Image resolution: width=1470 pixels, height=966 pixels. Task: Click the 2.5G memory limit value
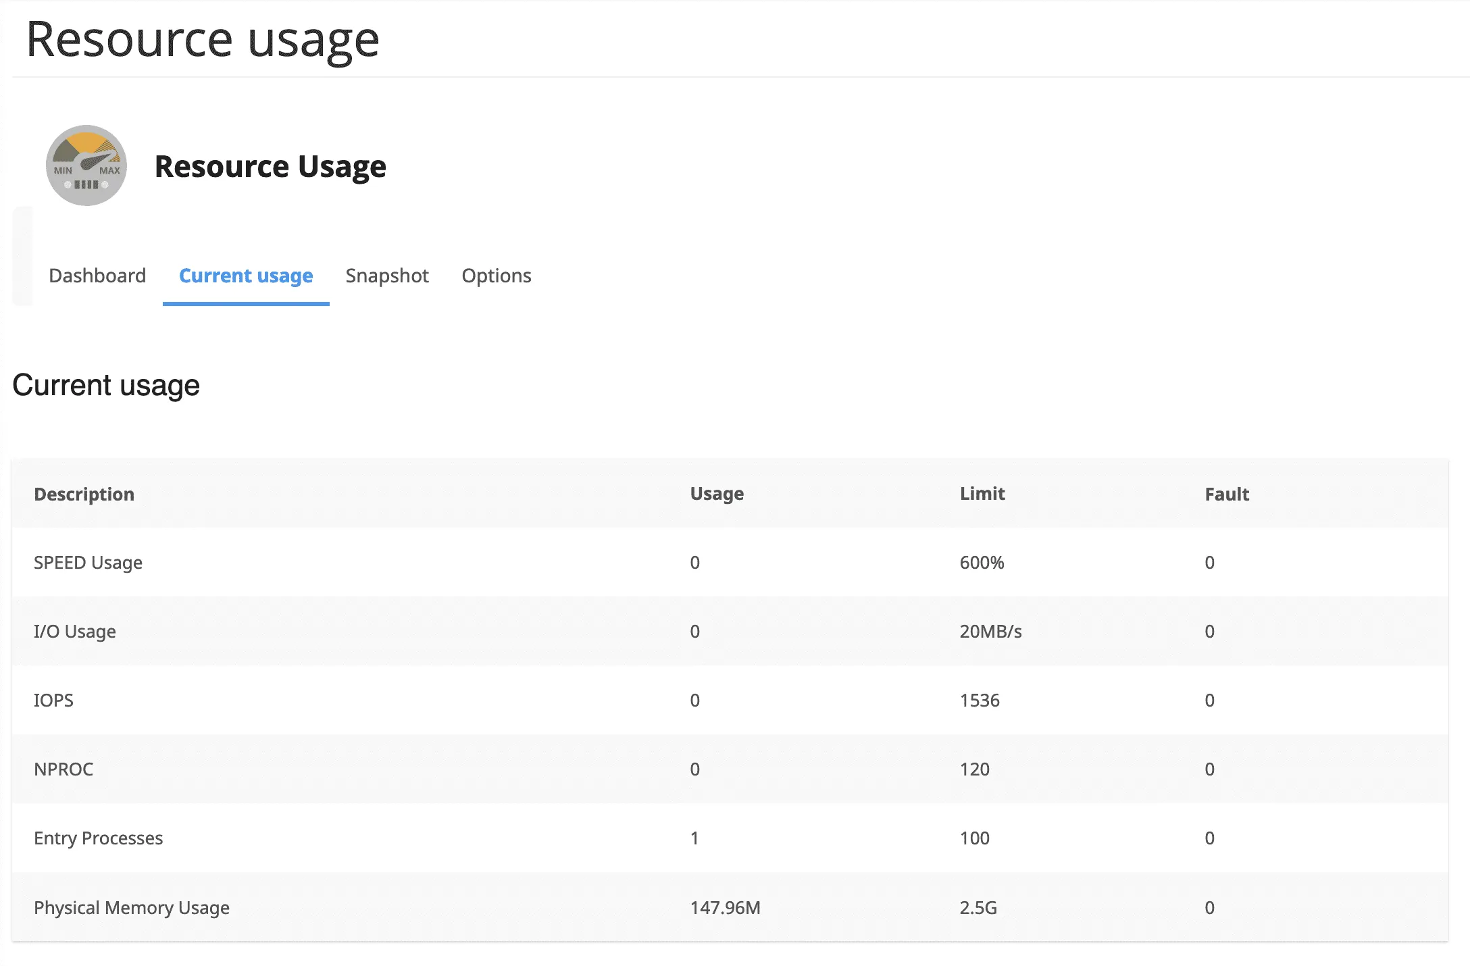tap(978, 907)
